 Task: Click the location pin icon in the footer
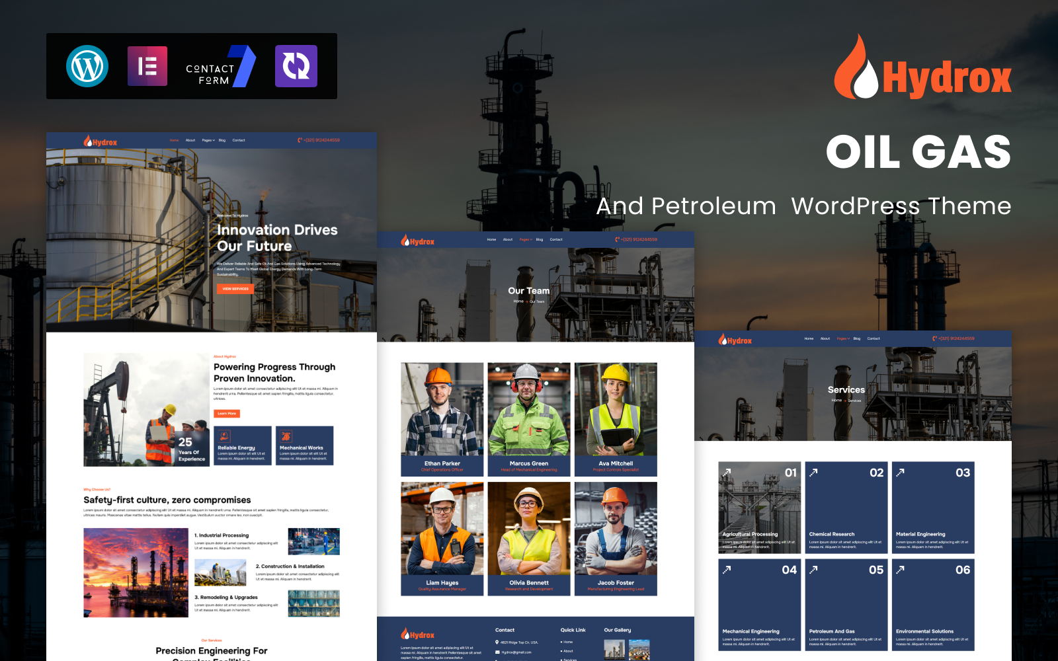point(497,642)
